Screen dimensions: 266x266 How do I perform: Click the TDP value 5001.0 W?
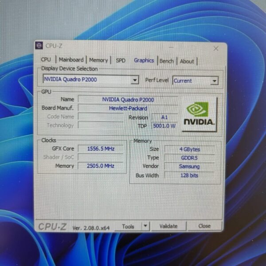(x=164, y=126)
